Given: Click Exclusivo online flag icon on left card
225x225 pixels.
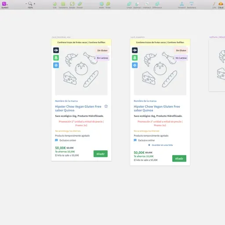Looking at the screenshot, I should click(56, 140).
